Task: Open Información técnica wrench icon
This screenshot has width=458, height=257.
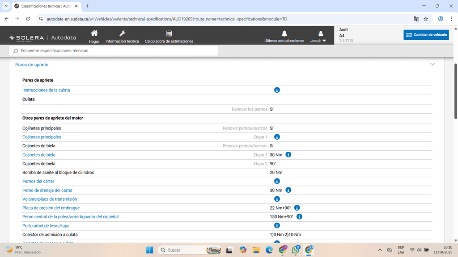Action: click(122, 34)
